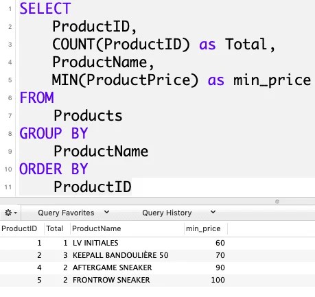315x297 pixels.
Task: Click the ORDER BY keyword
Action: point(54,169)
